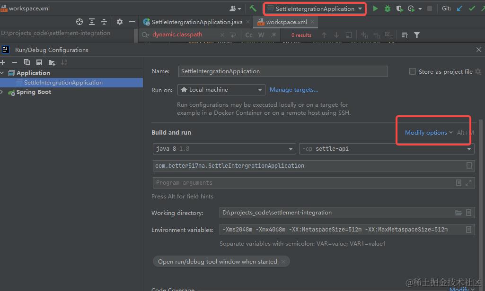Close workspace.xml editor tab

tap(312, 22)
